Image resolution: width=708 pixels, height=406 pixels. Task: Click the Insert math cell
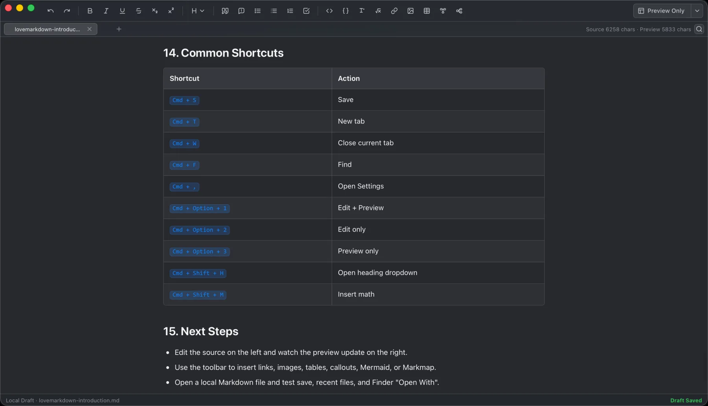coord(438,294)
